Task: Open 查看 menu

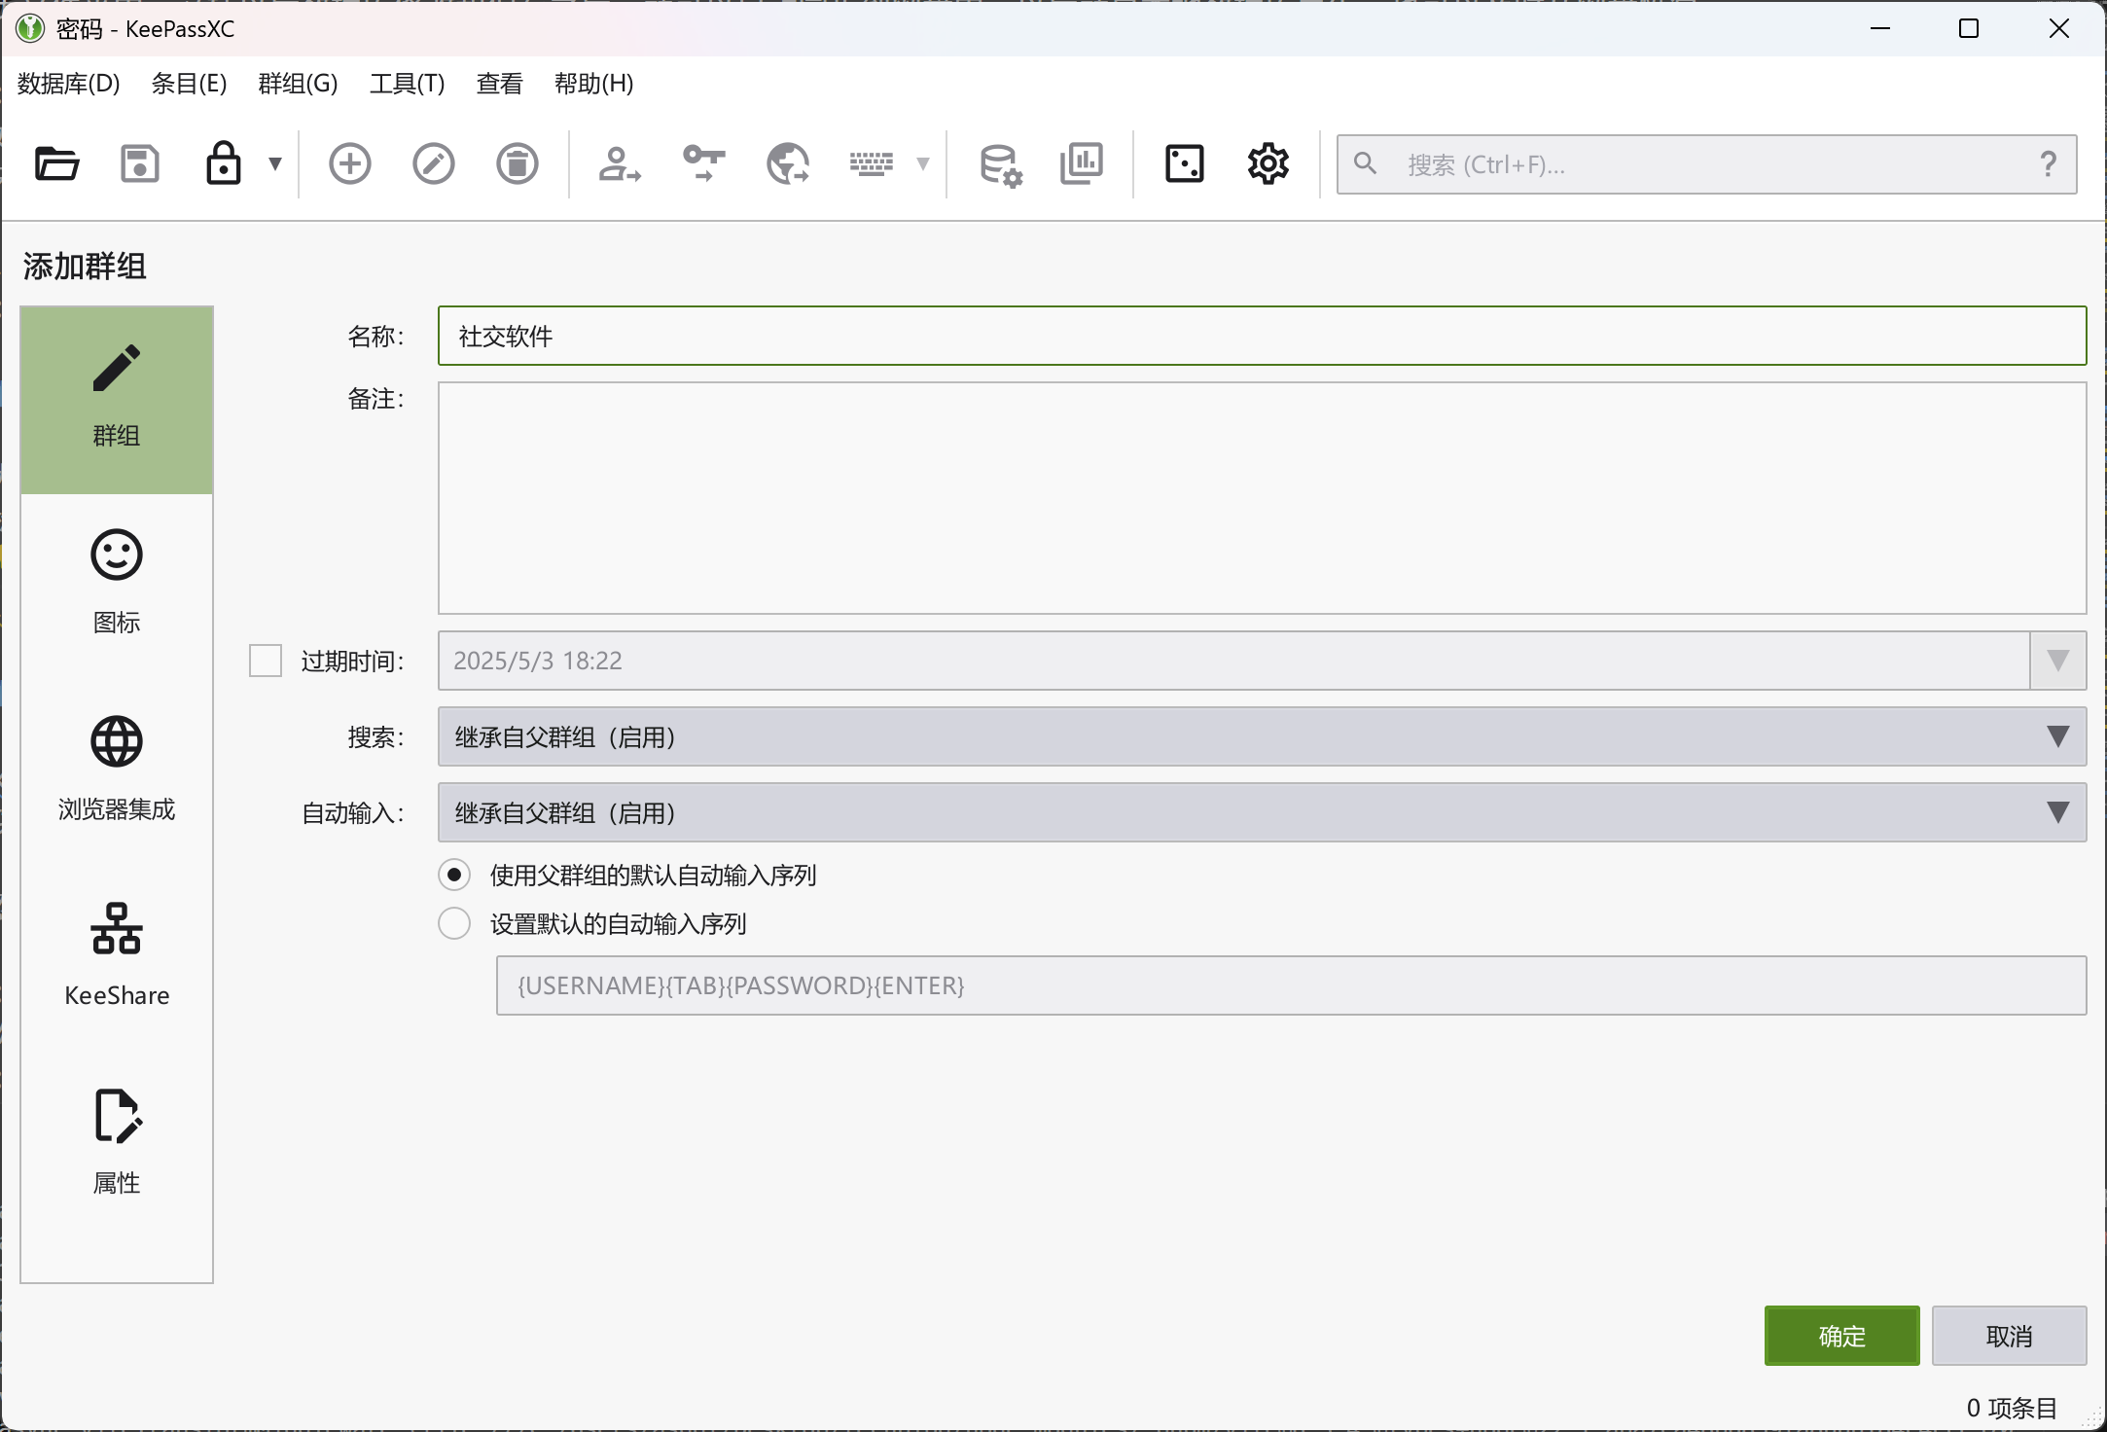Action: [500, 84]
